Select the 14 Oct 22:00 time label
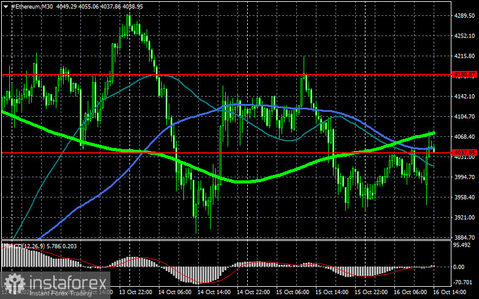This screenshot has width=479, height=299. pyautogui.click(x=253, y=292)
